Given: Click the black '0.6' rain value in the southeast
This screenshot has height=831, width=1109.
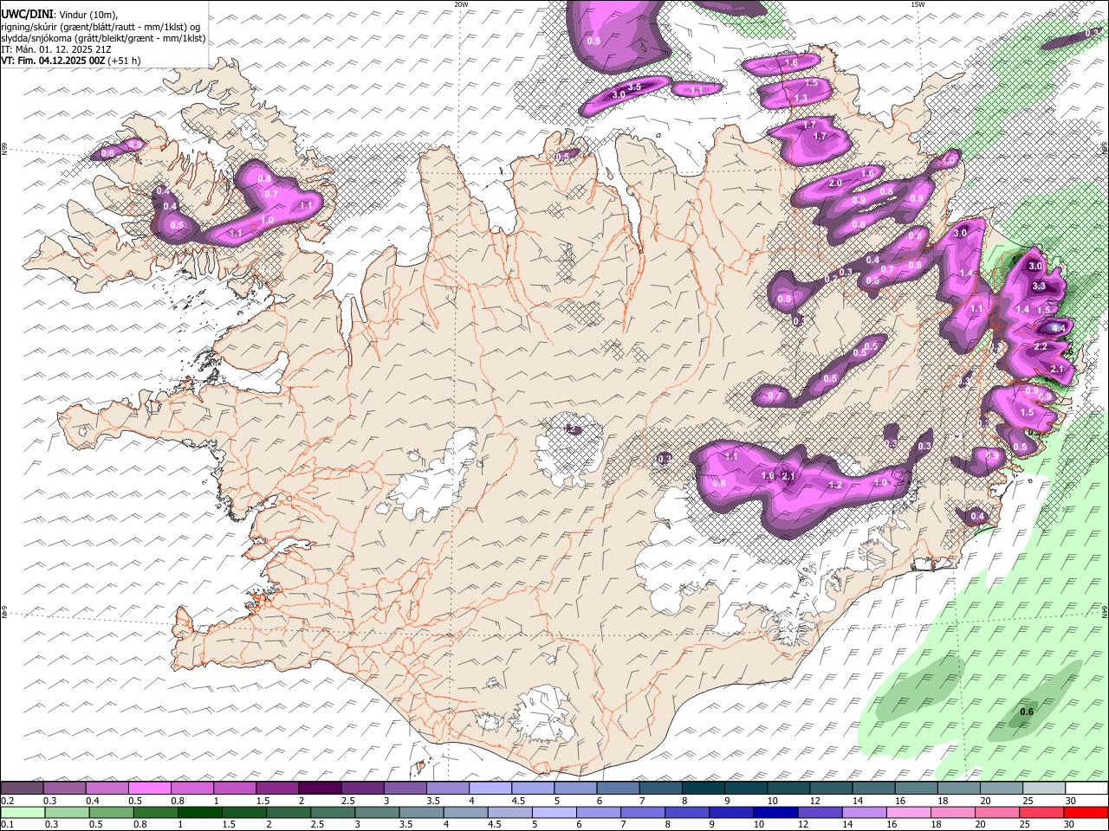Looking at the screenshot, I should tap(1027, 712).
